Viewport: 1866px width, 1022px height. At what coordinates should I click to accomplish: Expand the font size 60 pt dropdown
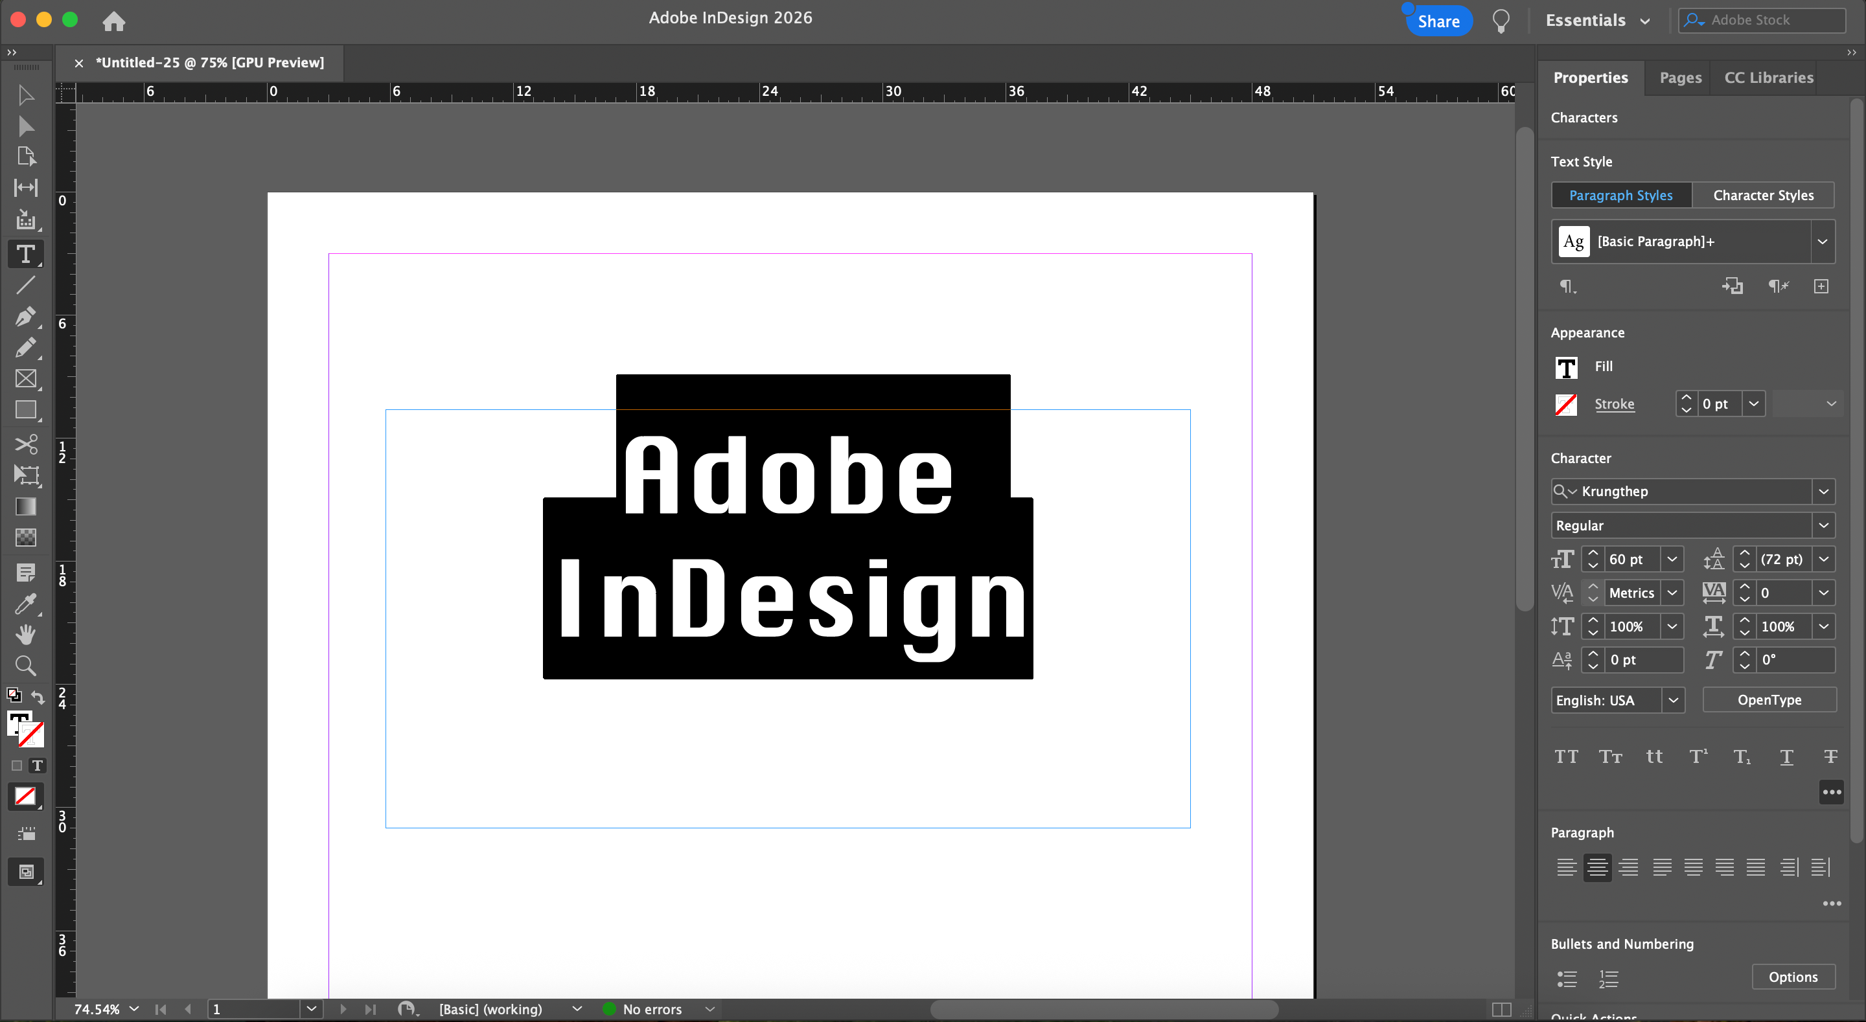[1672, 559]
